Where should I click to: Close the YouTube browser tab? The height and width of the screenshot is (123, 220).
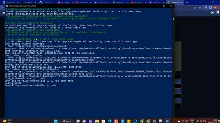tap(145, 2)
